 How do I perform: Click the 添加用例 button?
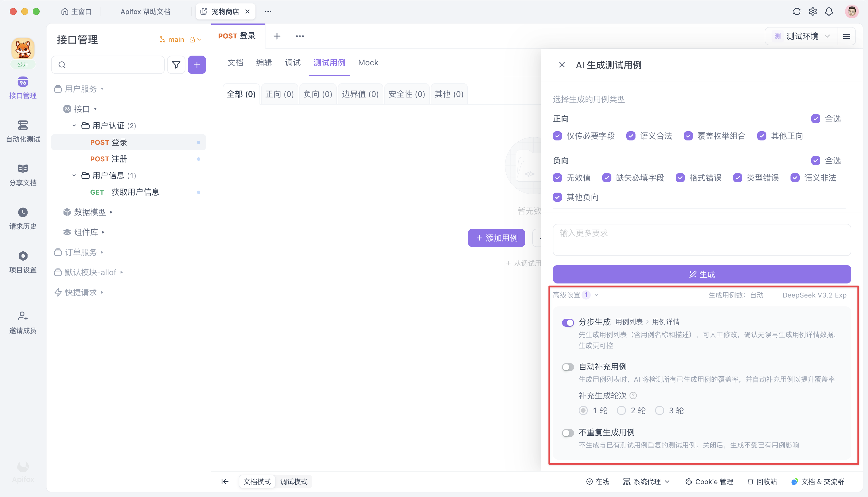tap(496, 238)
